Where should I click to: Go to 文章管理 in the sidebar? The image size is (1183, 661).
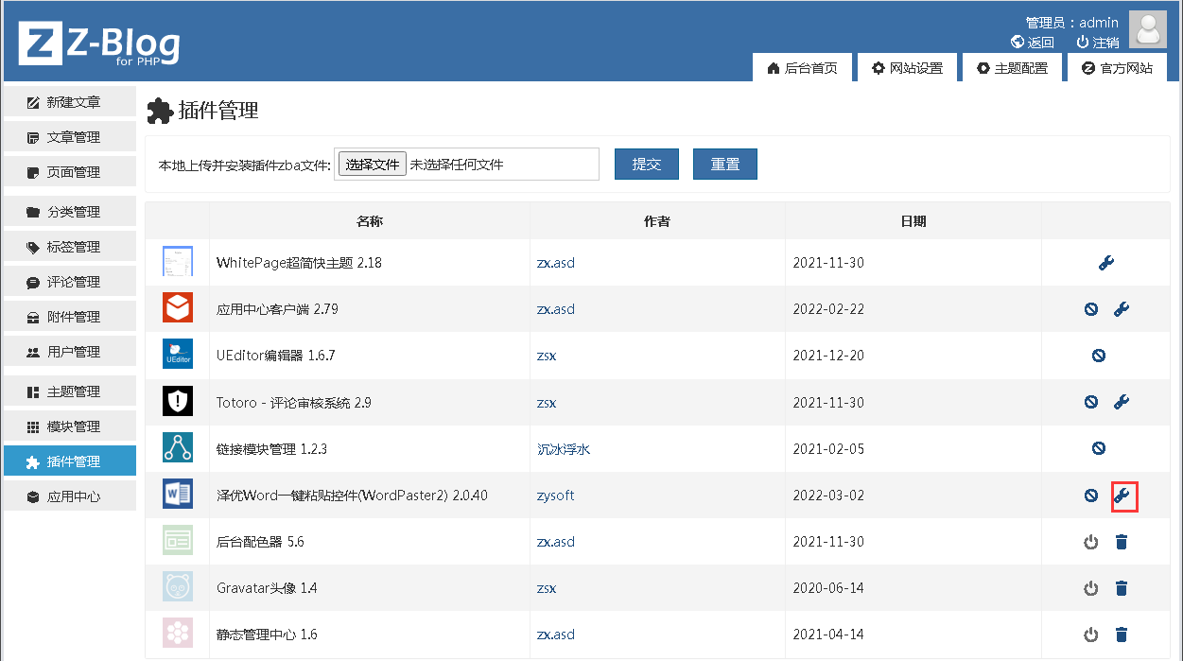coord(70,137)
